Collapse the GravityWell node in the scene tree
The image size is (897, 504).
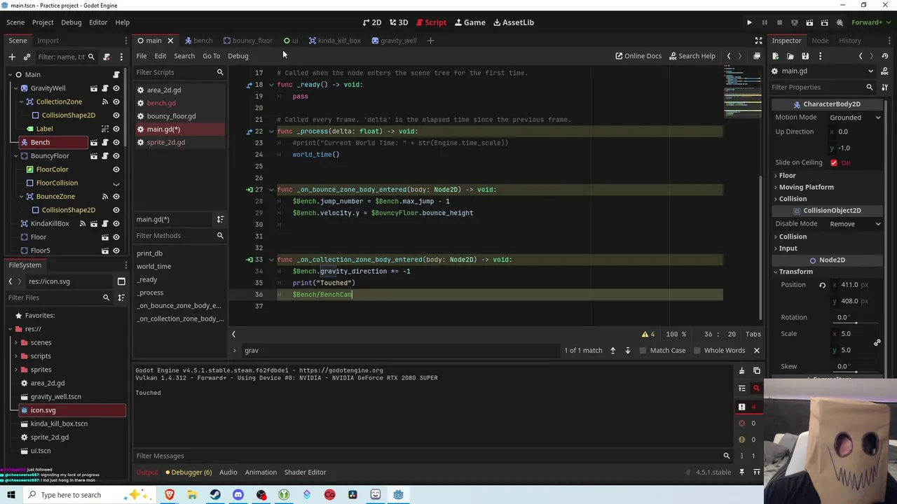(15, 88)
